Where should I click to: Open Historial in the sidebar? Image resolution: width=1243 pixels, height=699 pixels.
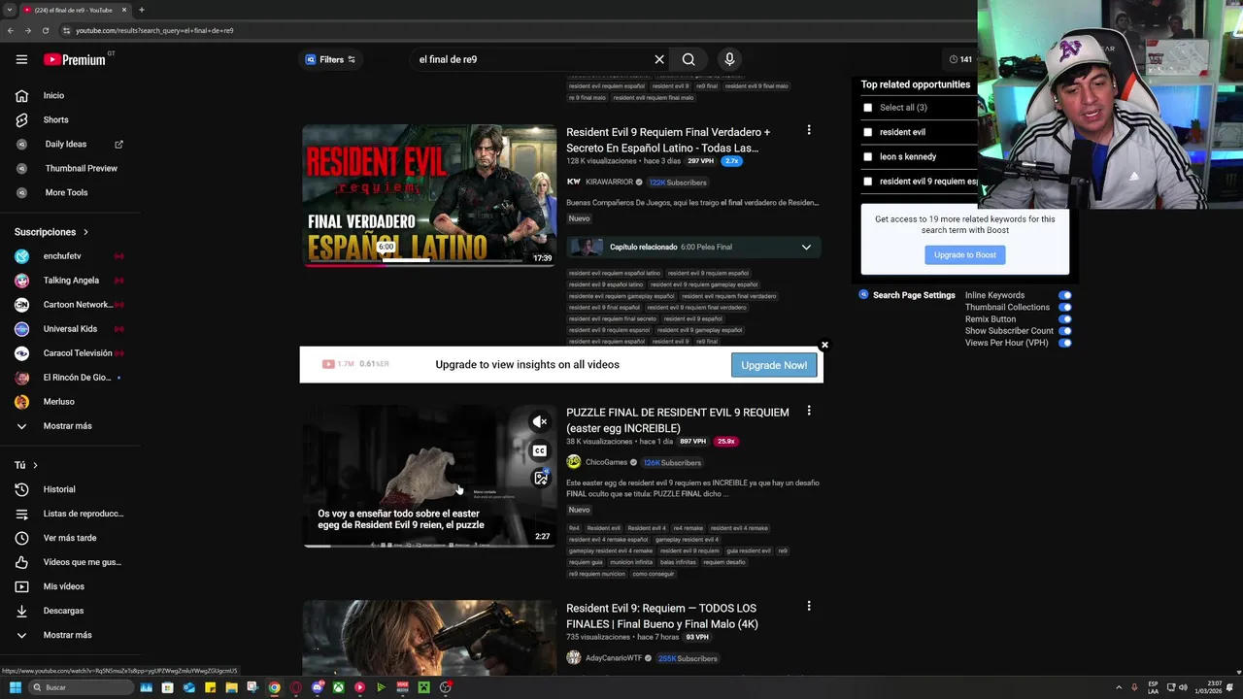59,489
